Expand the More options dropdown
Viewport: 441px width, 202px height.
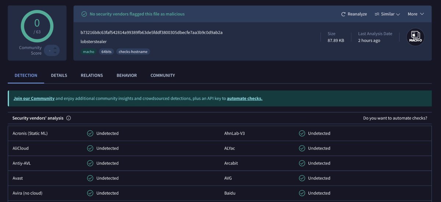(416, 14)
